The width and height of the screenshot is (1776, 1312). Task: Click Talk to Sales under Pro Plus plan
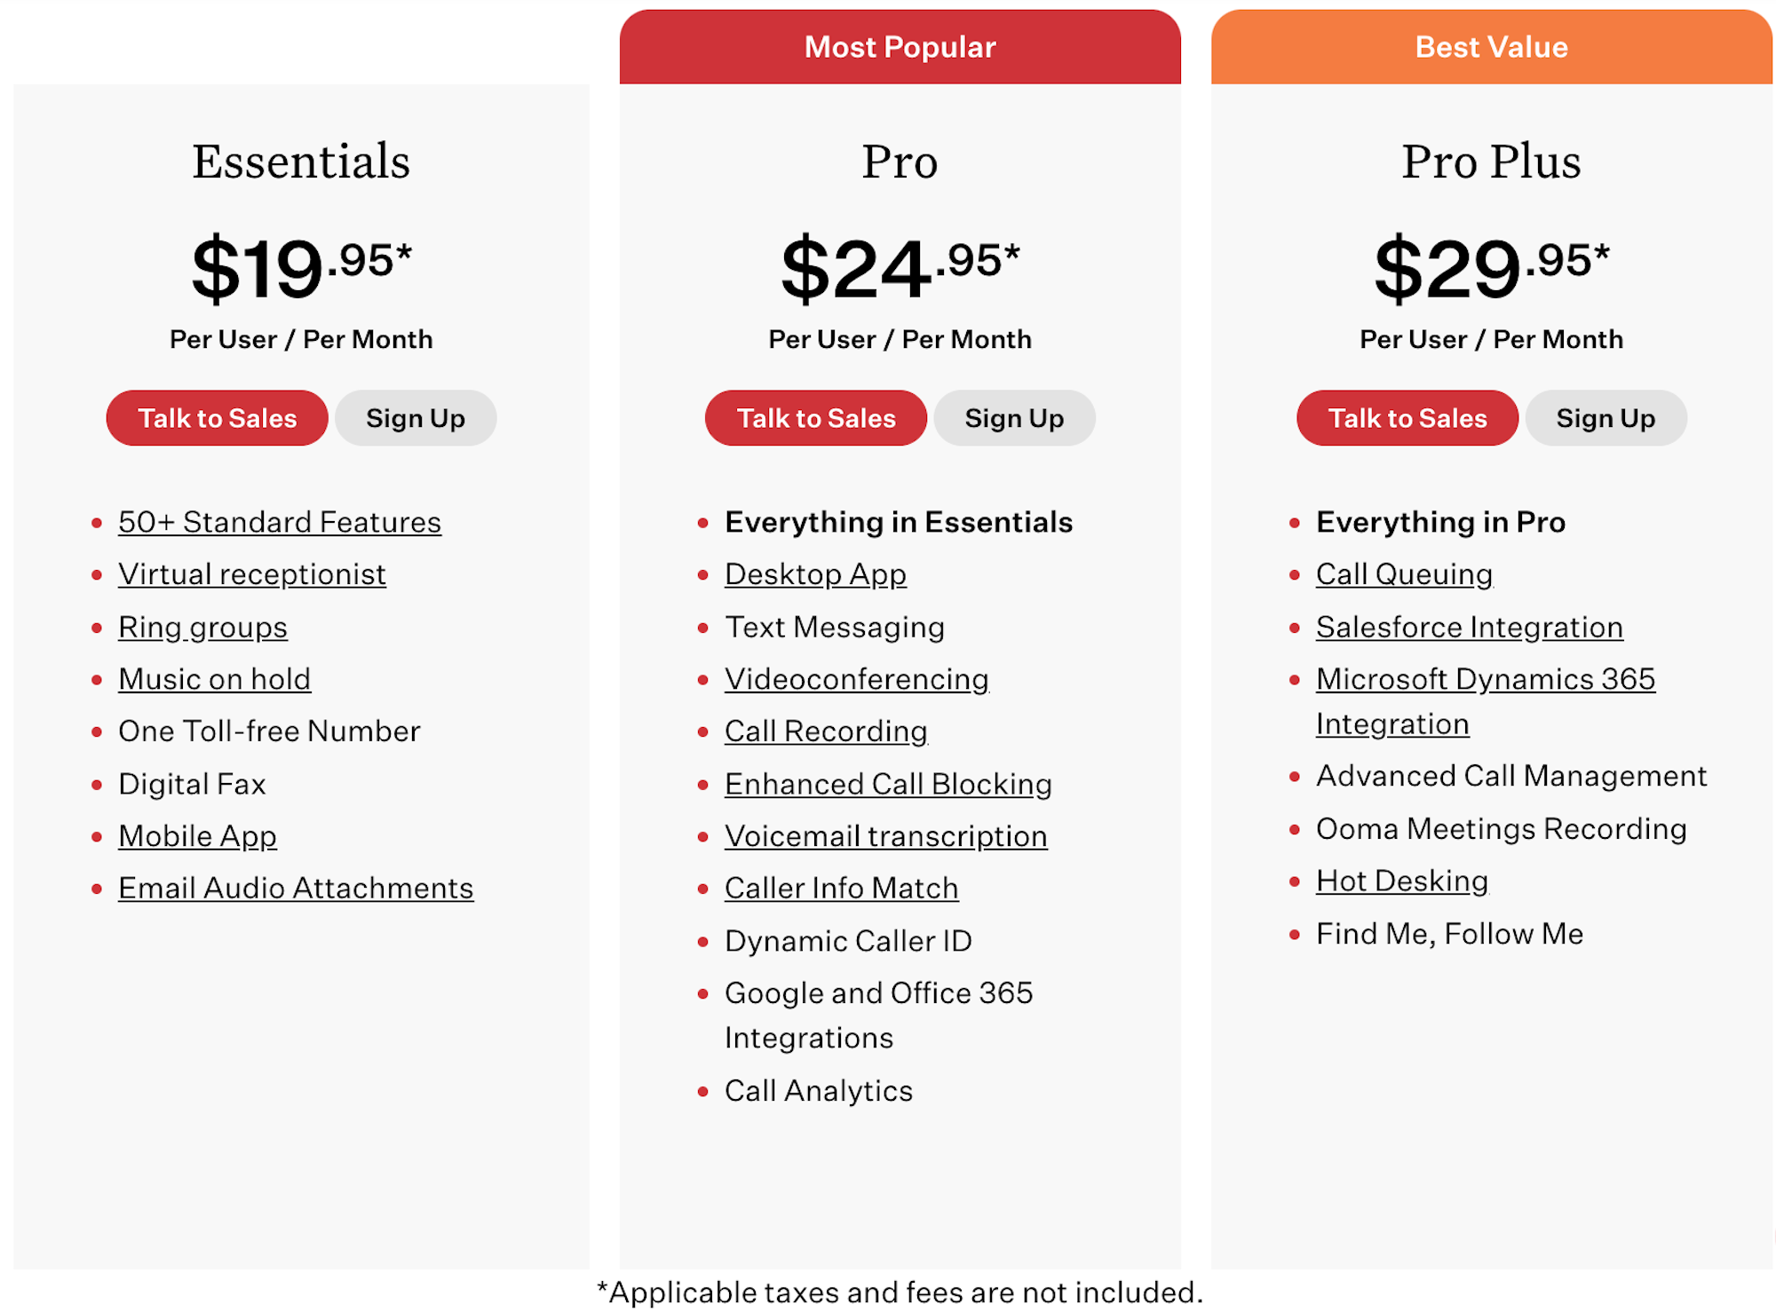(x=1407, y=418)
